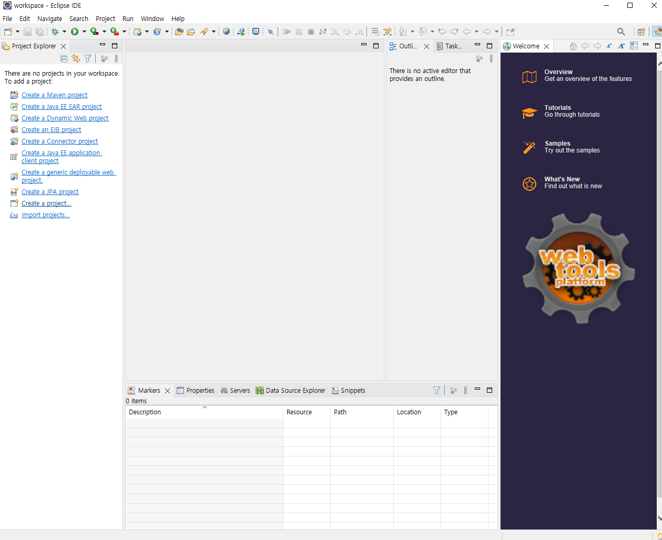Image resolution: width=662 pixels, height=540 pixels.
Task: Switch to the Data Source Explorer tab
Action: coord(290,390)
